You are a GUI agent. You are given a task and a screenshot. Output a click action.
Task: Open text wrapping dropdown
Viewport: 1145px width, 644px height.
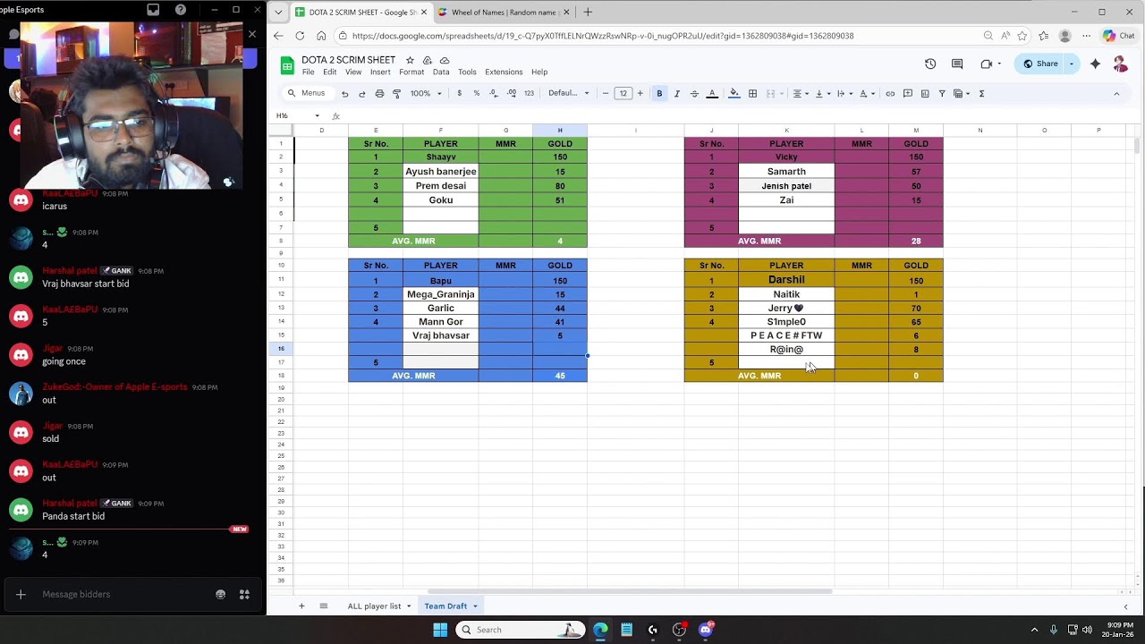click(843, 93)
